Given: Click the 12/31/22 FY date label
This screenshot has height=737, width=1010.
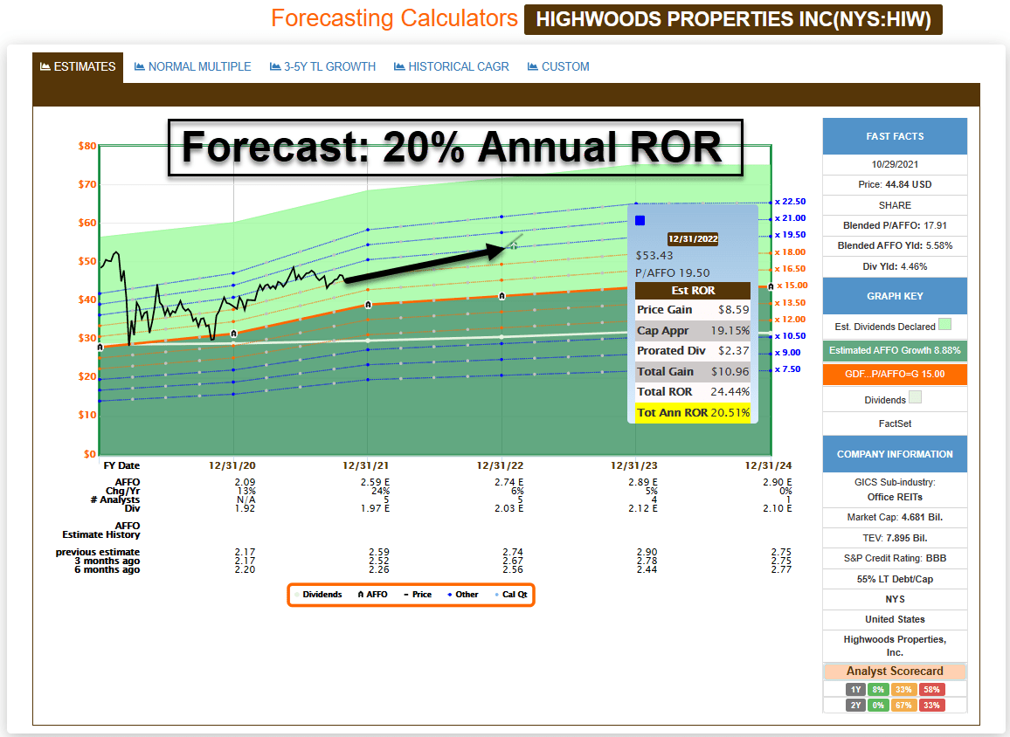Looking at the screenshot, I should point(500,465).
